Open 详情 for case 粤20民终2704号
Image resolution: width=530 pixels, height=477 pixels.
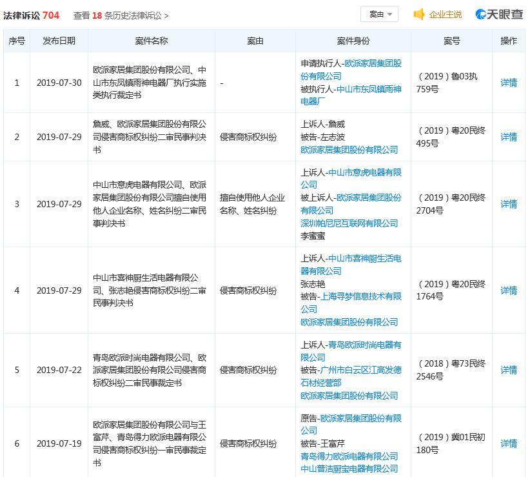(508, 204)
